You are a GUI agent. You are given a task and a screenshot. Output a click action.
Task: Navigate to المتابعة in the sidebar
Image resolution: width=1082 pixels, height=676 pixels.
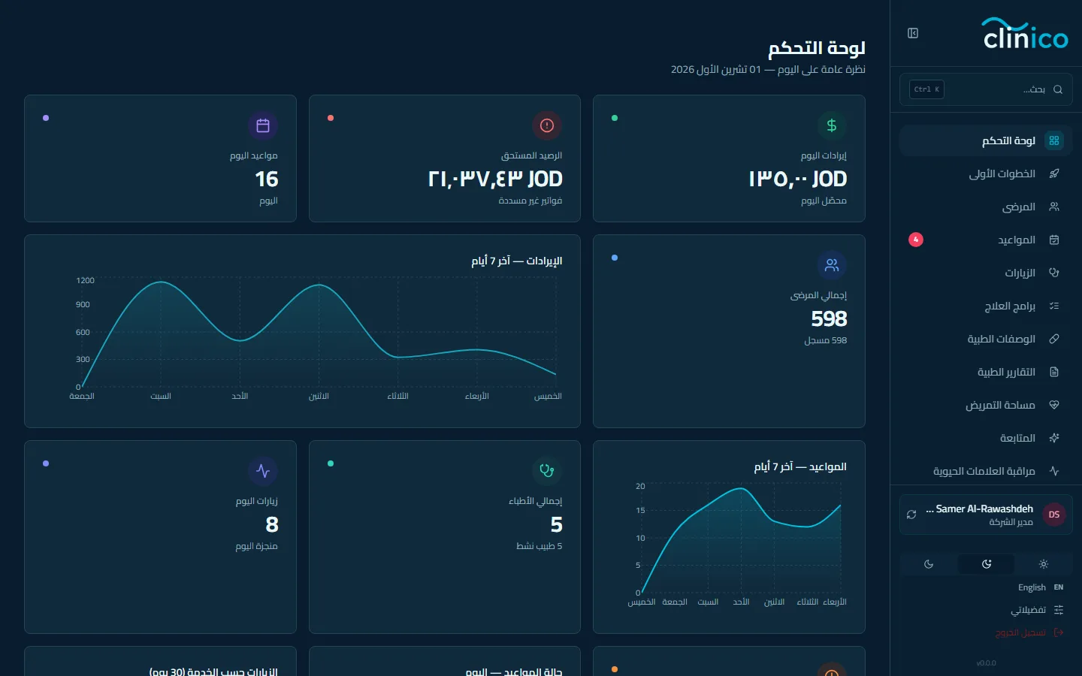click(986, 438)
